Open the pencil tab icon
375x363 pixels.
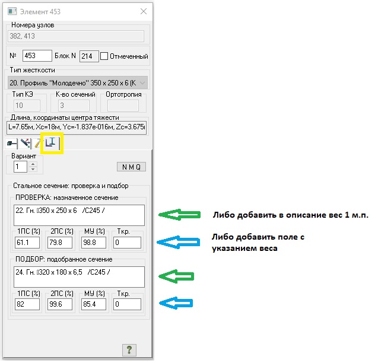38,143
